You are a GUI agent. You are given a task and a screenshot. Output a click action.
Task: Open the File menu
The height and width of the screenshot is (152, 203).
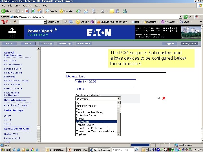[x=3, y=6]
